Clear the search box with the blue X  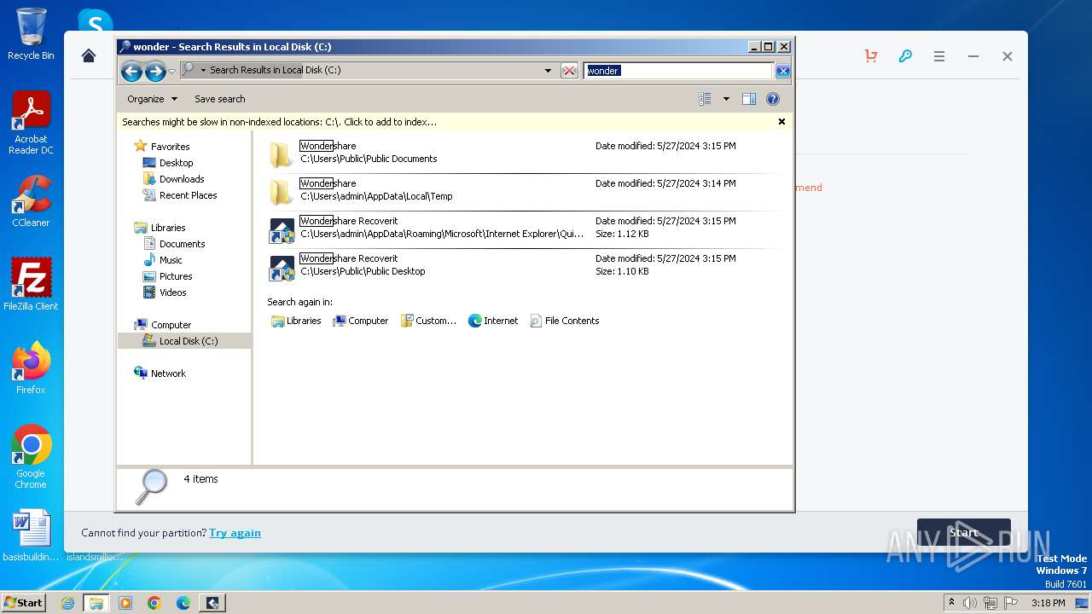[782, 71]
